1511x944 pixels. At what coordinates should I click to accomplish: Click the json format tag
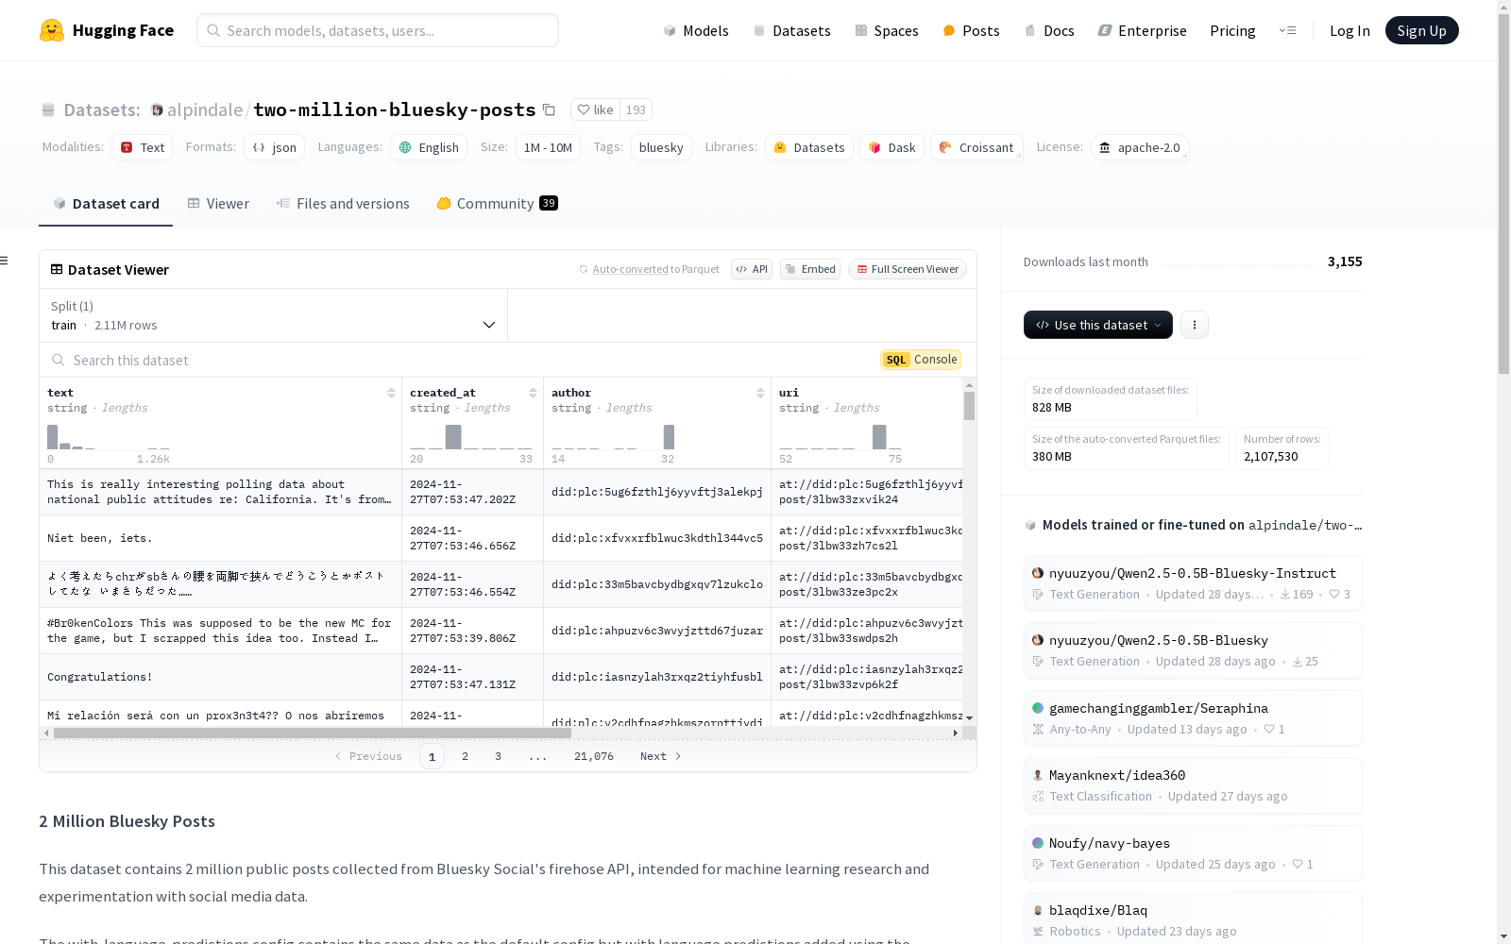275,147
